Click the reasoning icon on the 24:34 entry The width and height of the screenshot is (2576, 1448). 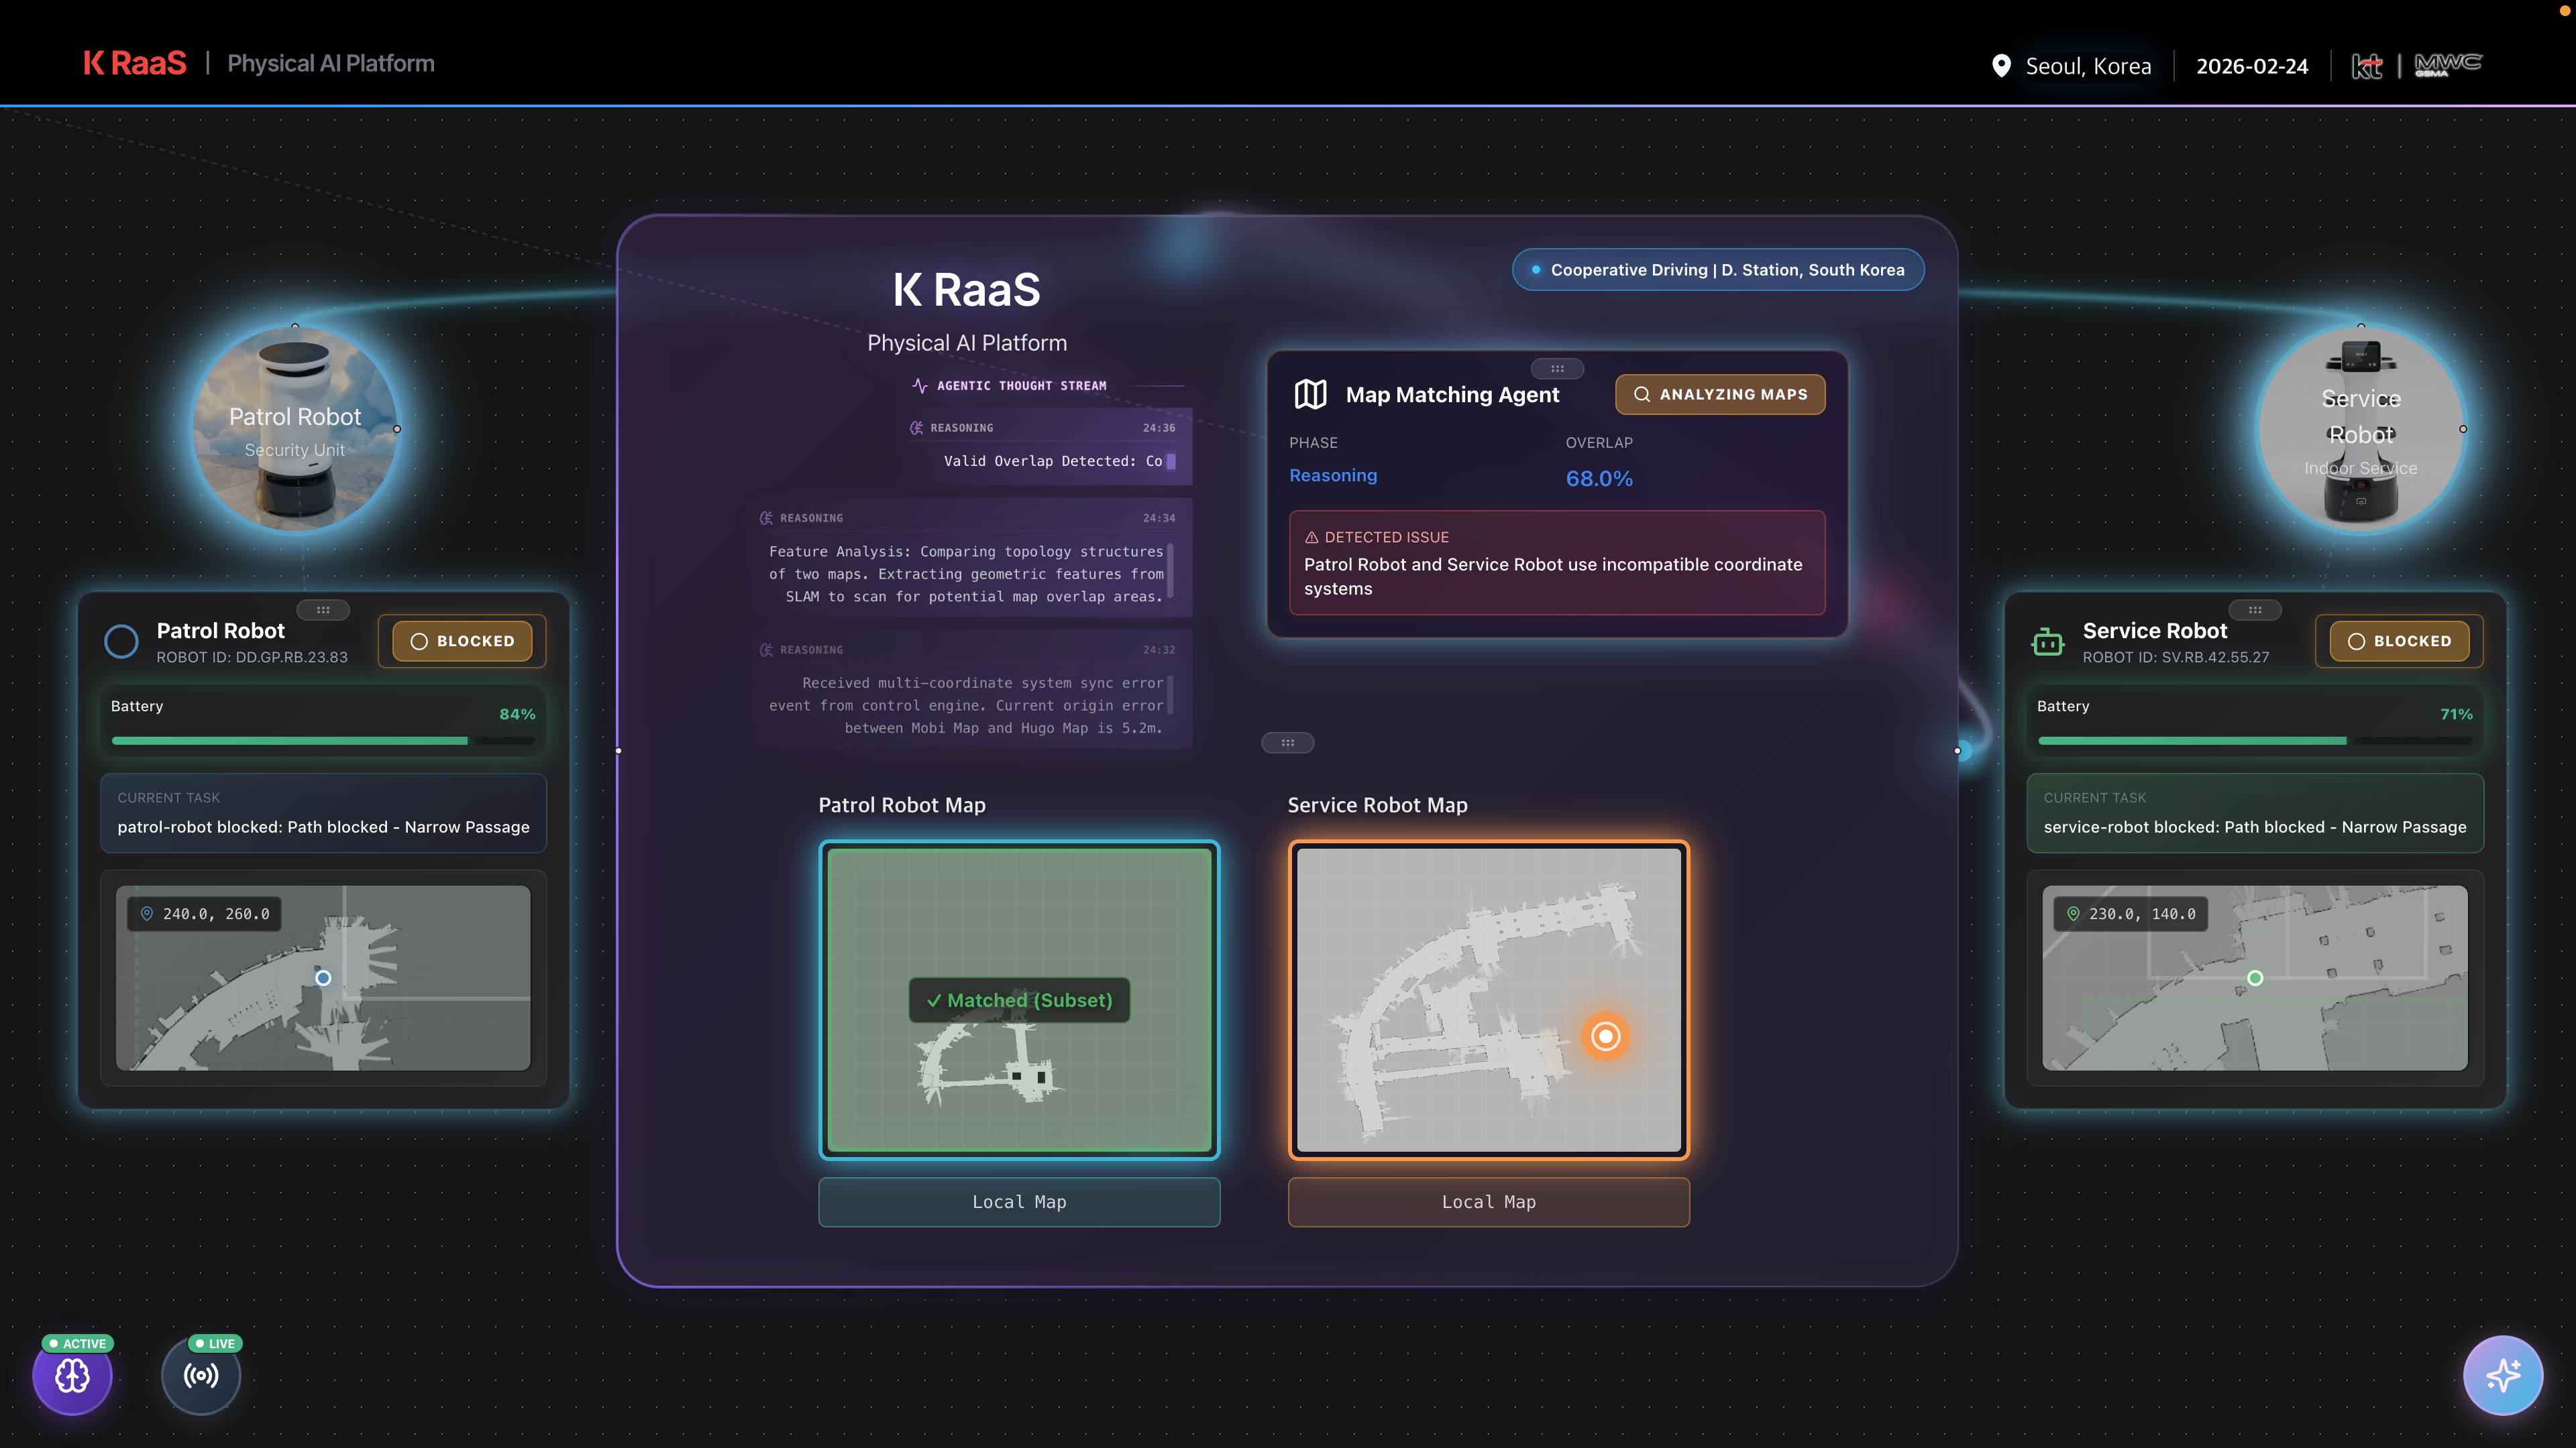pyautogui.click(x=767, y=518)
